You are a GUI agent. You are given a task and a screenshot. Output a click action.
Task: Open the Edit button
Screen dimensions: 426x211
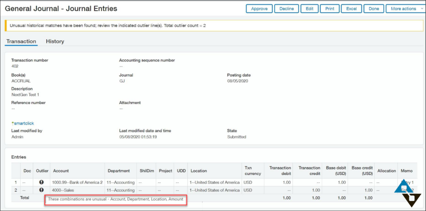pyautogui.click(x=309, y=9)
